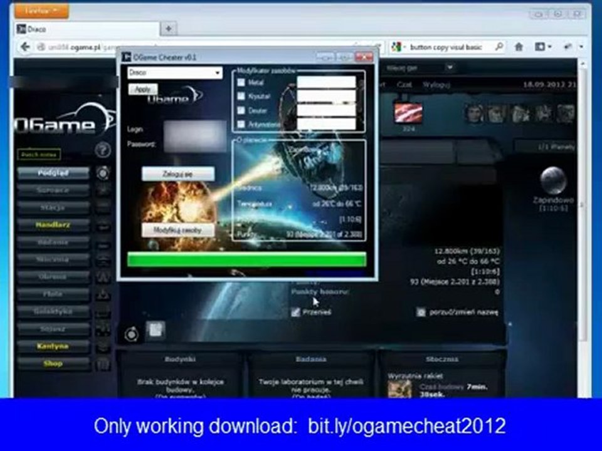Click the Przenieś planet move icon
The image size is (602, 451).
pyautogui.click(x=295, y=312)
